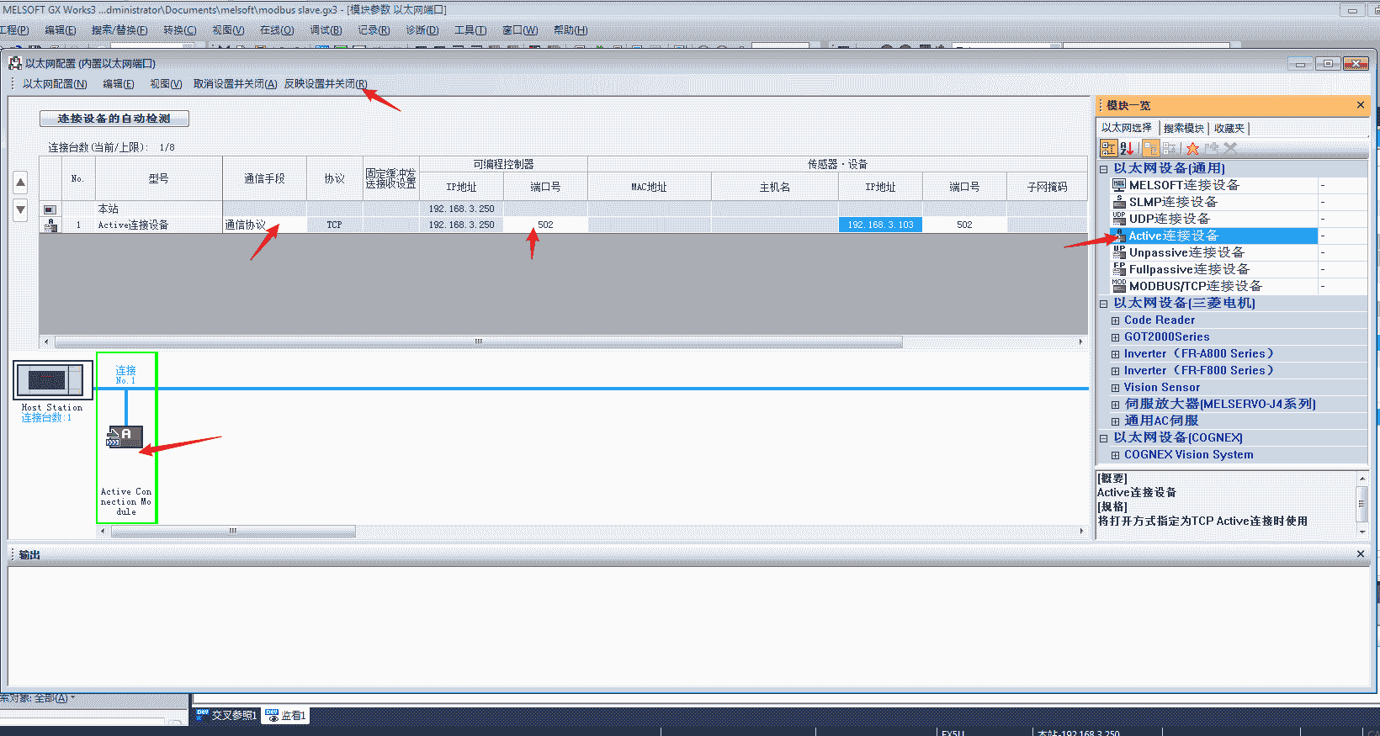Click the alphabetical sort icon in module list

tap(1128, 149)
